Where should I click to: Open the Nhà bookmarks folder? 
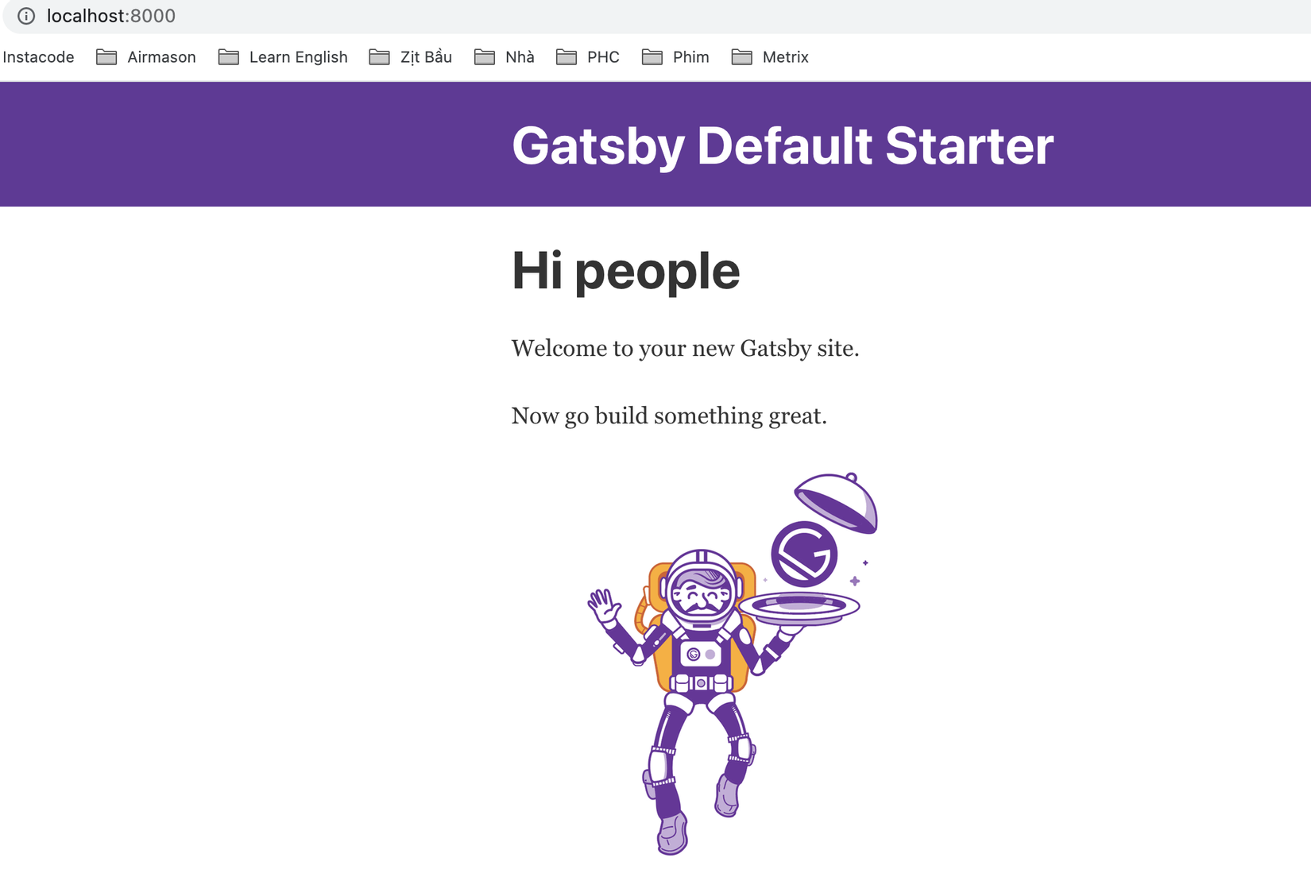505,57
